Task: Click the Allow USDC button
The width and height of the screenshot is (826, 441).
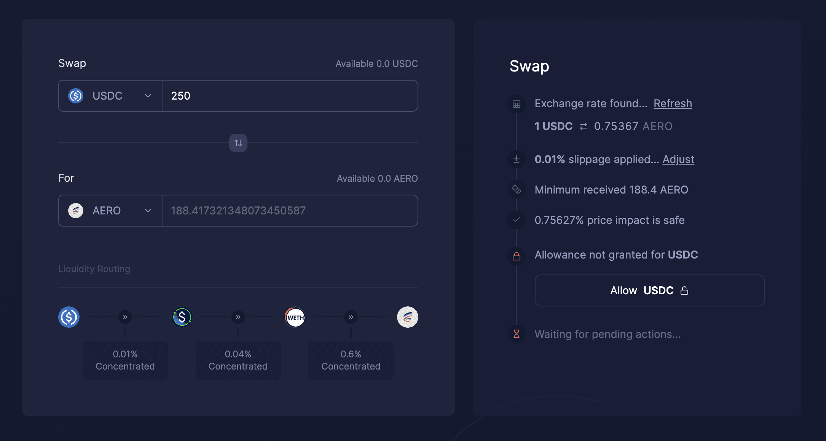Action: pos(649,290)
